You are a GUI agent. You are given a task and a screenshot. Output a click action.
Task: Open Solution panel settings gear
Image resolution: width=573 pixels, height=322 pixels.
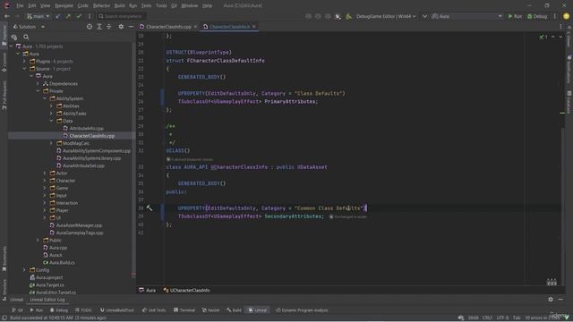[x=121, y=27]
